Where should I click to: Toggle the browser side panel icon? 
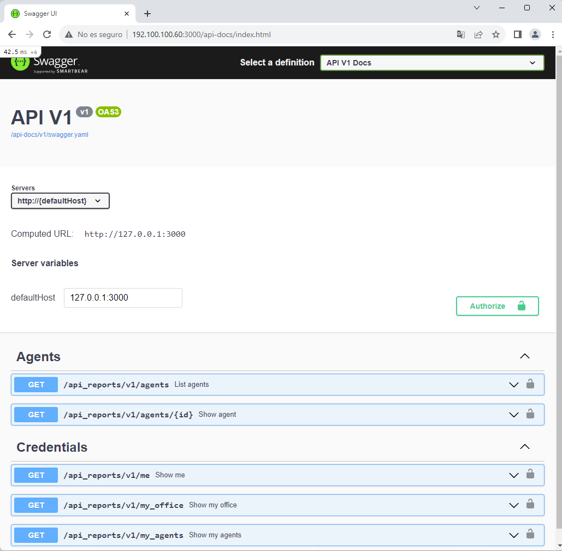point(518,34)
